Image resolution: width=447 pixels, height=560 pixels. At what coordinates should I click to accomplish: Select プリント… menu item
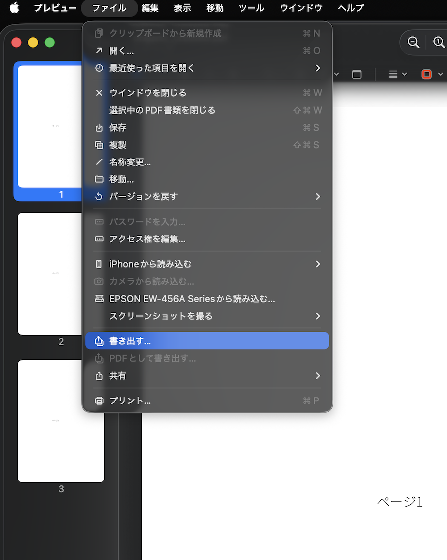[x=207, y=400]
